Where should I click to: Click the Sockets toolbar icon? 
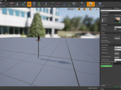pyautogui.click(x=12, y=4)
